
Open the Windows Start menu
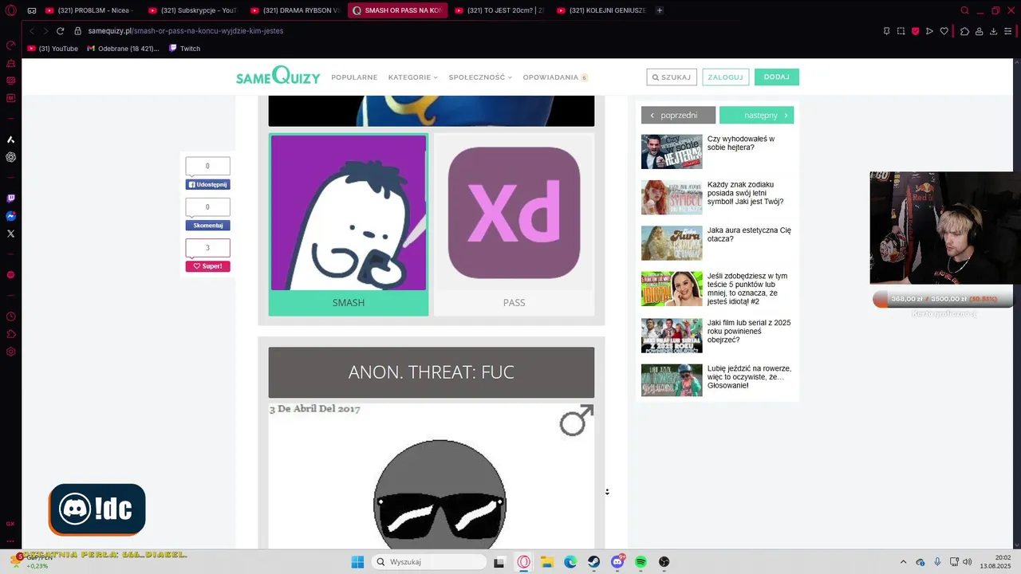[357, 562]
